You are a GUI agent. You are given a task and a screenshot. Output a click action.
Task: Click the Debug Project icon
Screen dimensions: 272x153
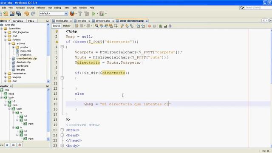click(102, 14)
